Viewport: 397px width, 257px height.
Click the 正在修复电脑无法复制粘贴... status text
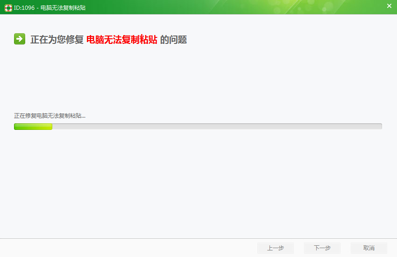point(50,115)
